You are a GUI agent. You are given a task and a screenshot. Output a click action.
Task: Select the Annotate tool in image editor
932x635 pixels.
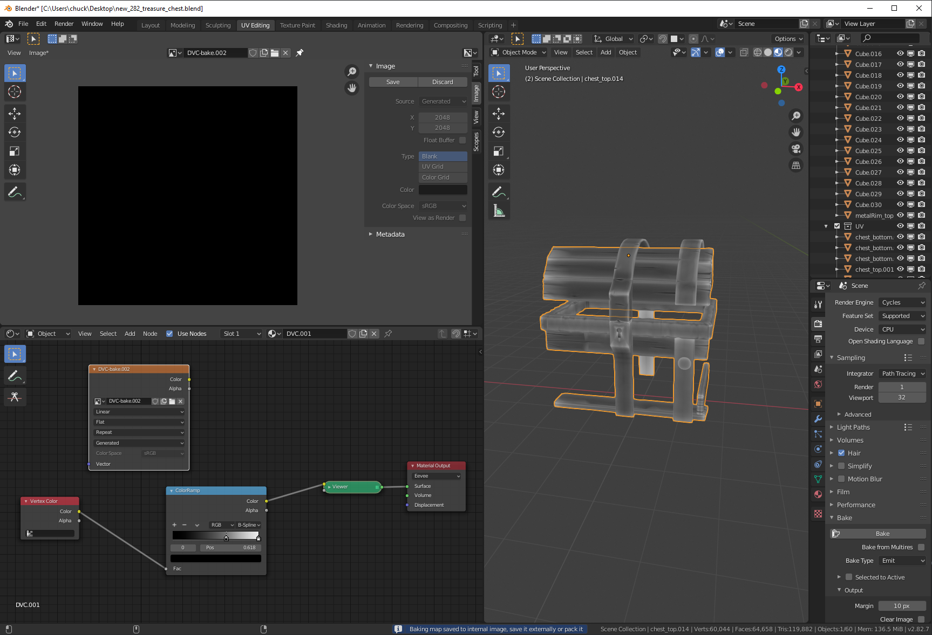coord(15,192)
